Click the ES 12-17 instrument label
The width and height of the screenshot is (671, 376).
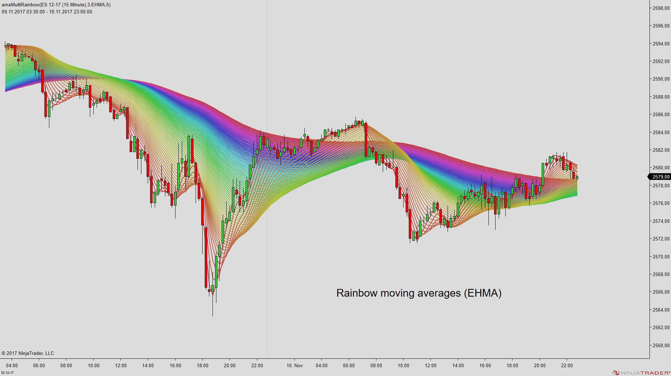[x=8, y=373]
